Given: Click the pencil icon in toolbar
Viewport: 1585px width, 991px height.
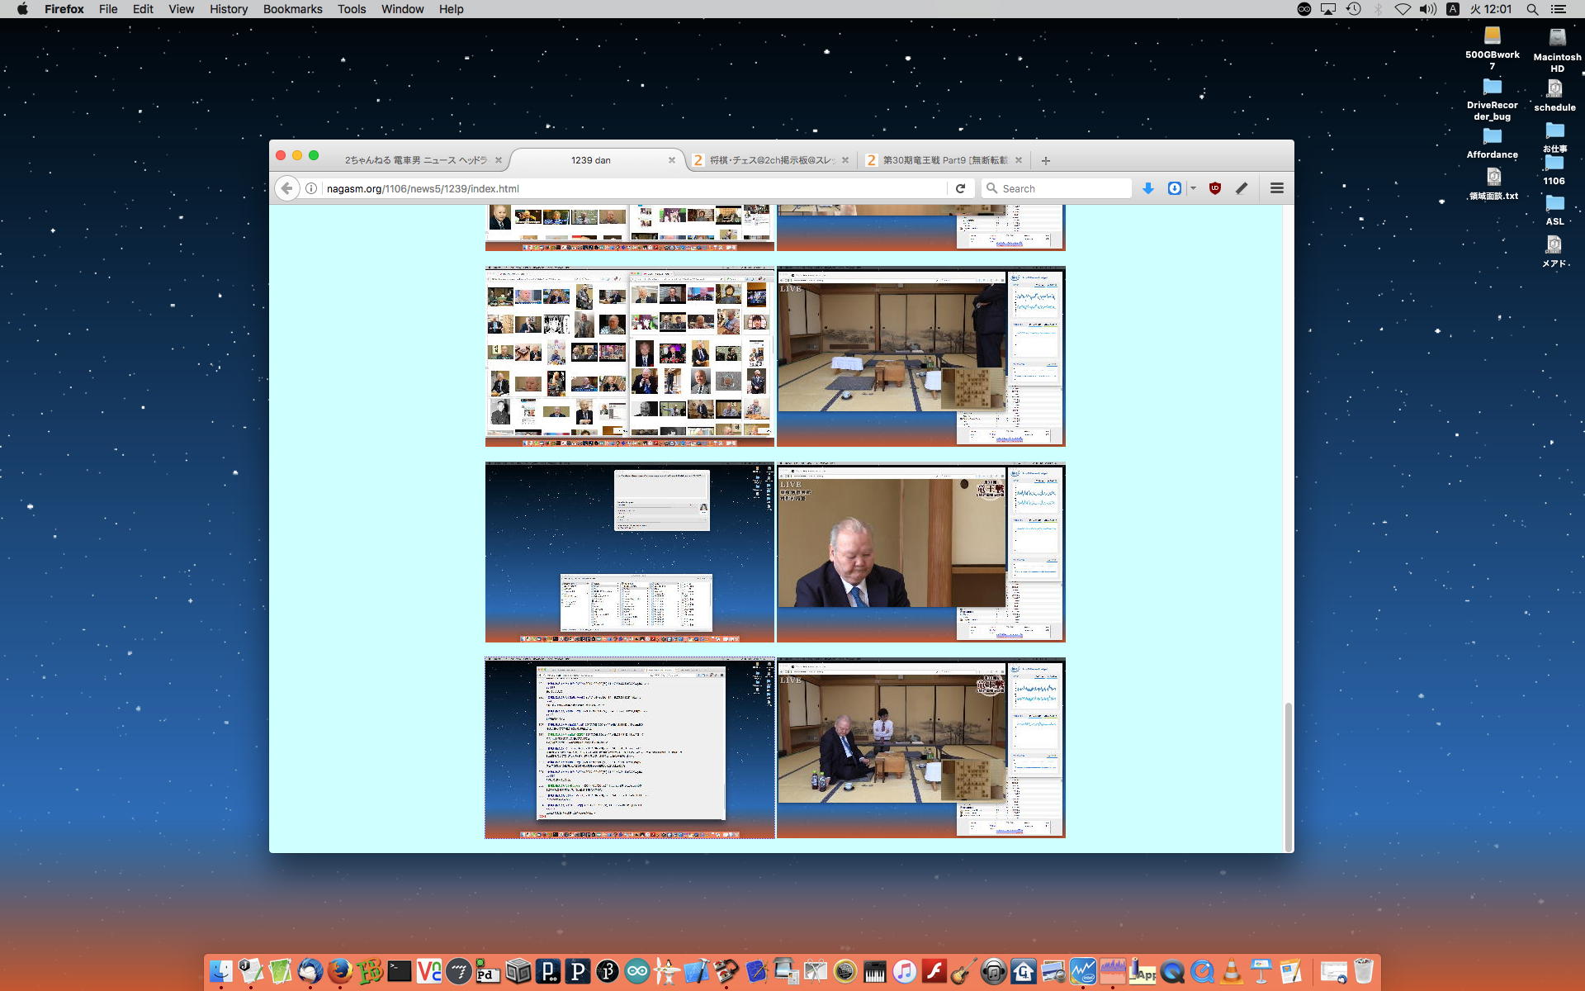Looking at the screenshot, I should tap(1242, 188).
